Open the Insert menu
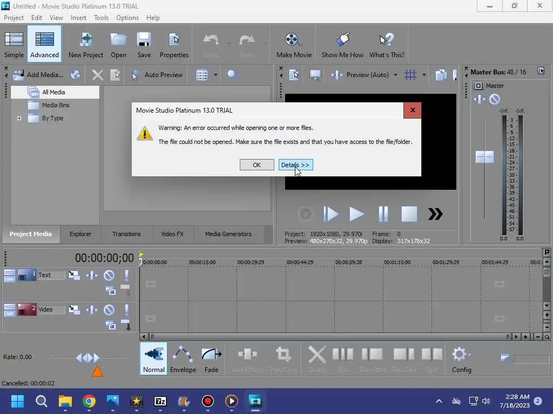Viewport: 553px width, 414px height. click(x=78, y=18)
